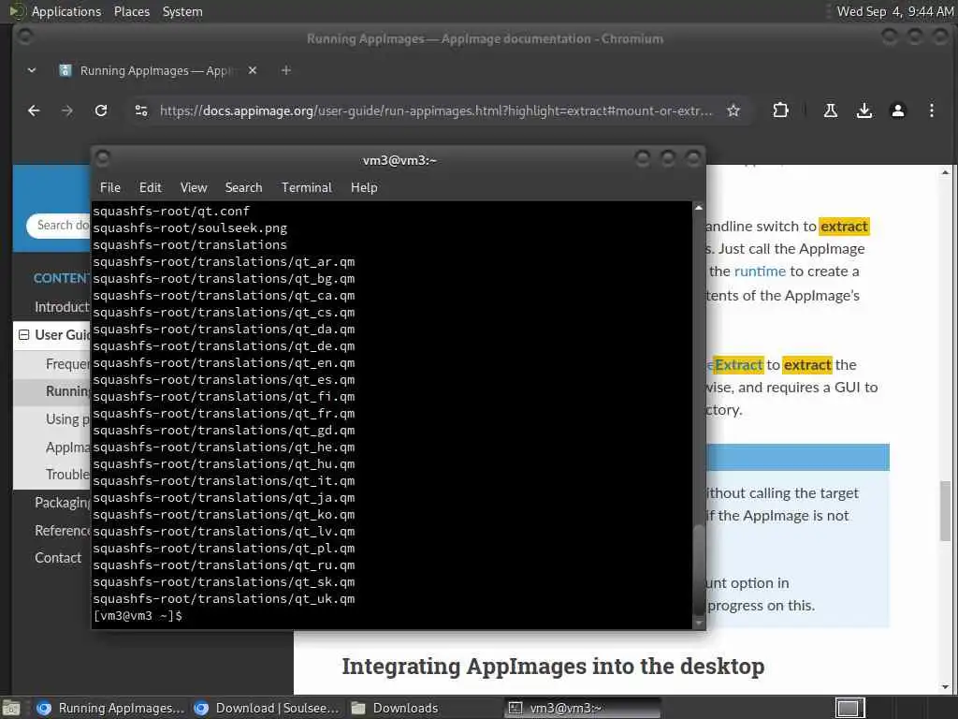This screenshot has height=719, width=958.
Task: Open the terminal File menu
Action: coord(110,187)
